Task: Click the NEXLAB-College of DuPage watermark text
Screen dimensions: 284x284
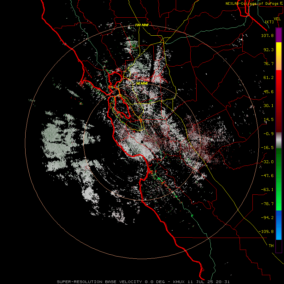Action: 254,3
